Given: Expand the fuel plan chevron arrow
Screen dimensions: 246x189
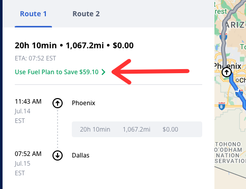Looking at the screenshot, I should [x=103, y=72].
